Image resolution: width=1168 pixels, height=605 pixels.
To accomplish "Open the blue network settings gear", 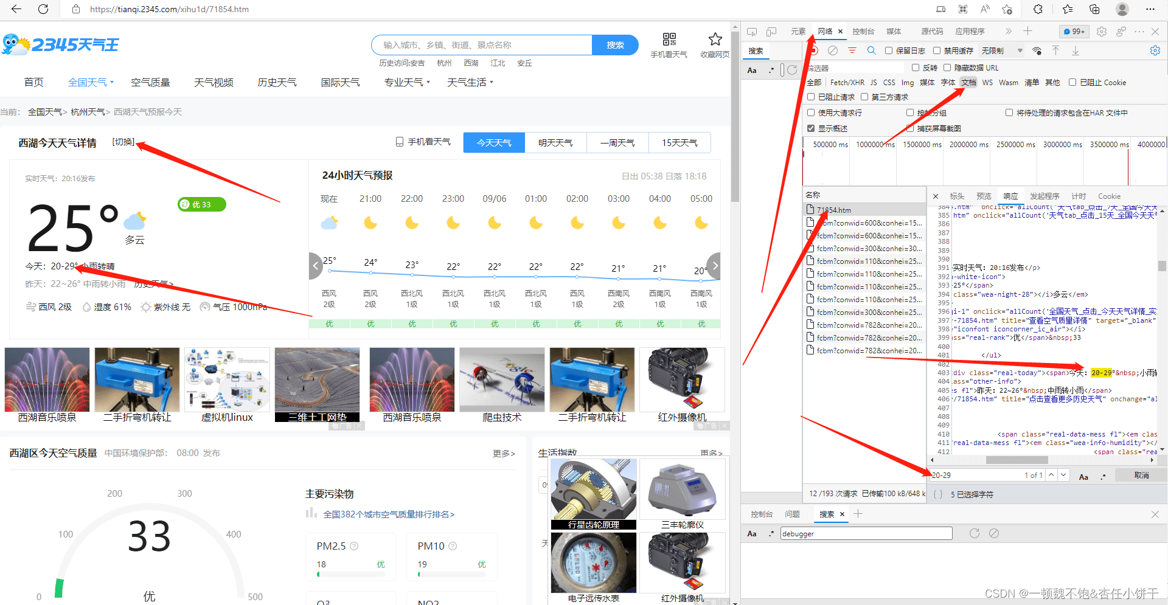I will [x=1155, y=50].
